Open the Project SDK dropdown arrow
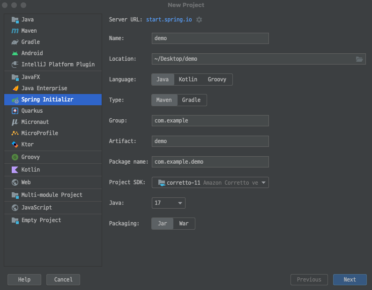The height and width of the screenshot is (290, 372). click(263, 183)
